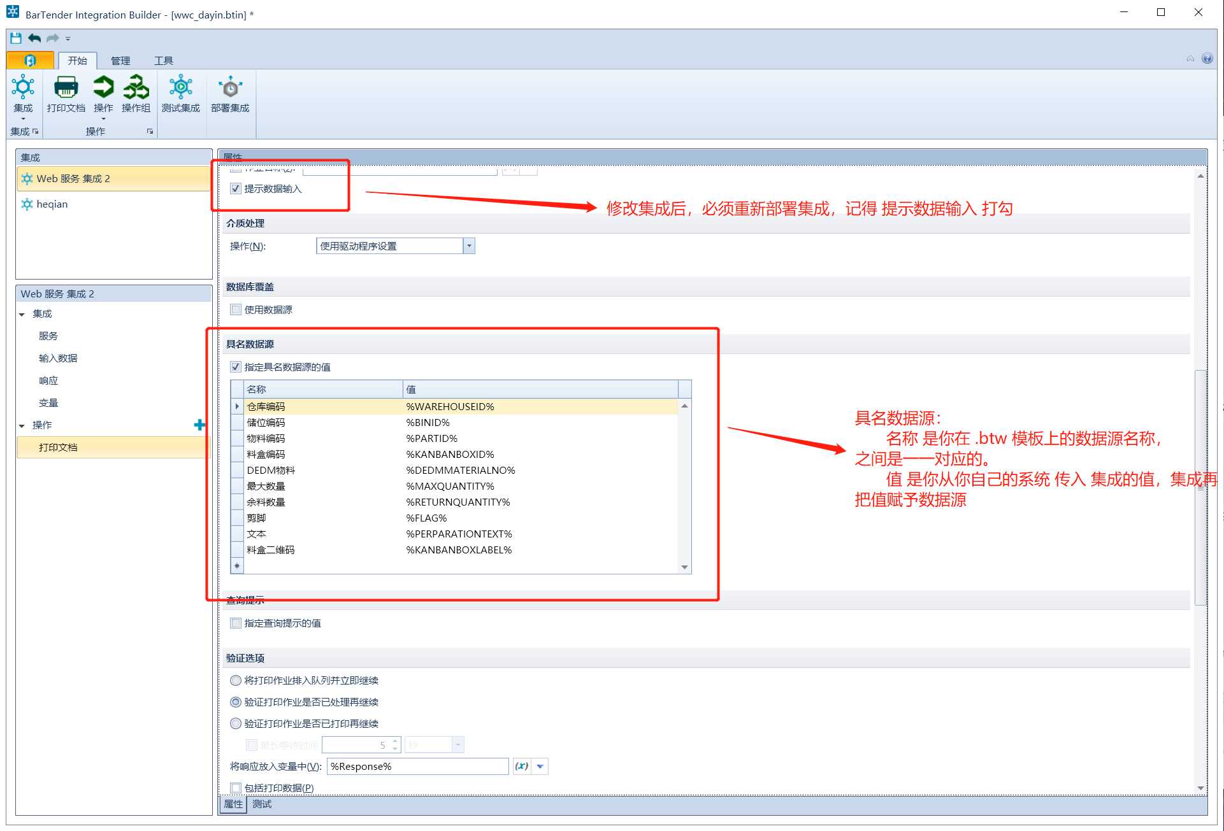Enable the 包括打印数据 checkbox
The height and width of the screenshot is (831, 1224).
click(x=236, y=788)
